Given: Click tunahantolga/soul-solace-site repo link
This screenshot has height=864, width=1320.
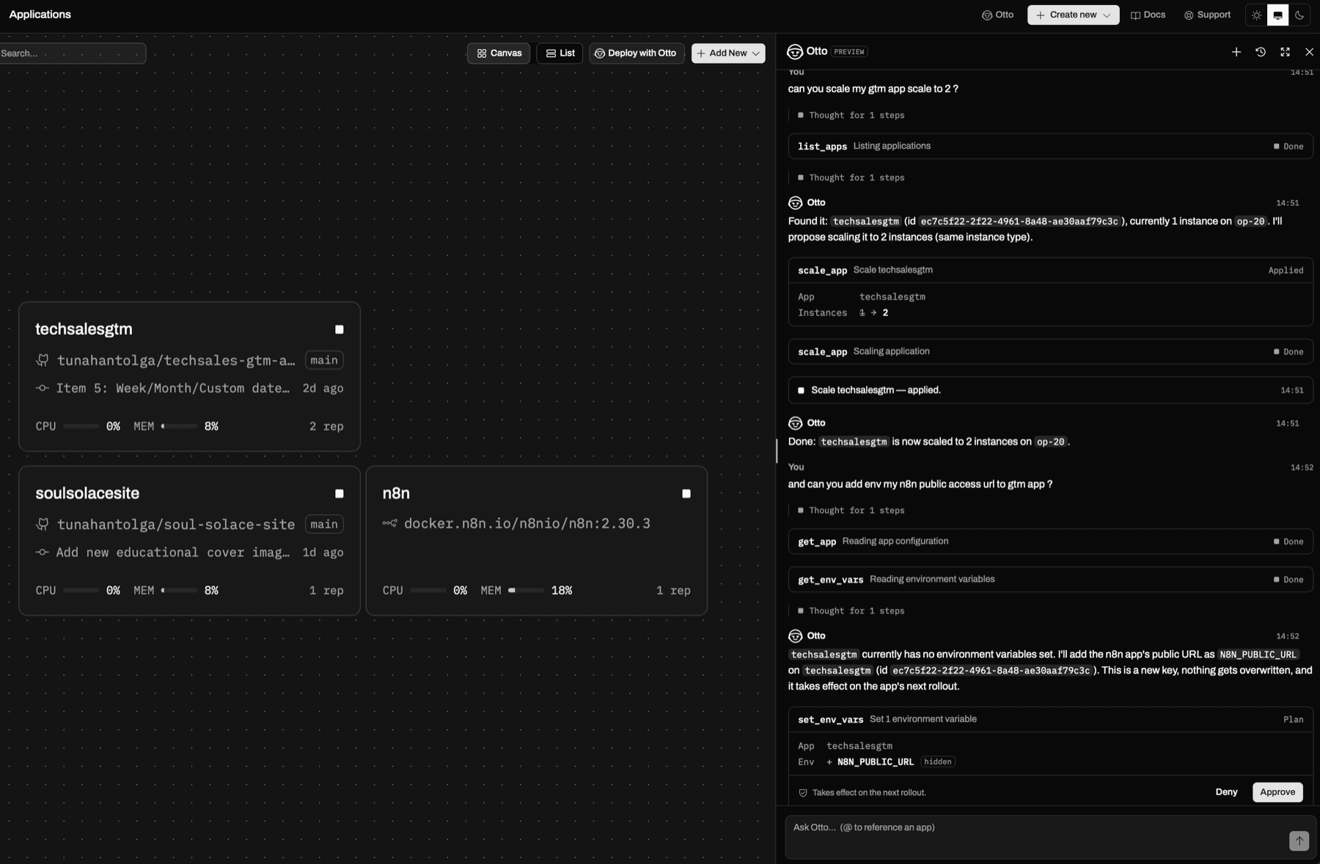Looking at the screenshot, I should pyautogui.click(x=176, y=525).
